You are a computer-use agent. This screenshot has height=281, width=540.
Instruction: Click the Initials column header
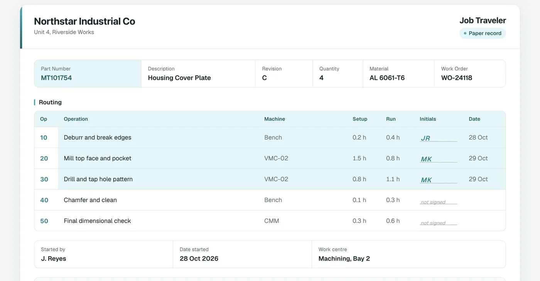coord(428,119)
